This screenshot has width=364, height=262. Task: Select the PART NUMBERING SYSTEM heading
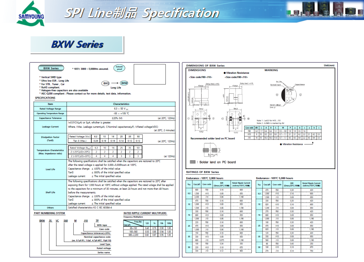tap(49, 213)
